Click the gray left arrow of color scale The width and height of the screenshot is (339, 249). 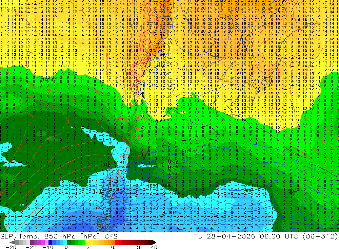12,243
